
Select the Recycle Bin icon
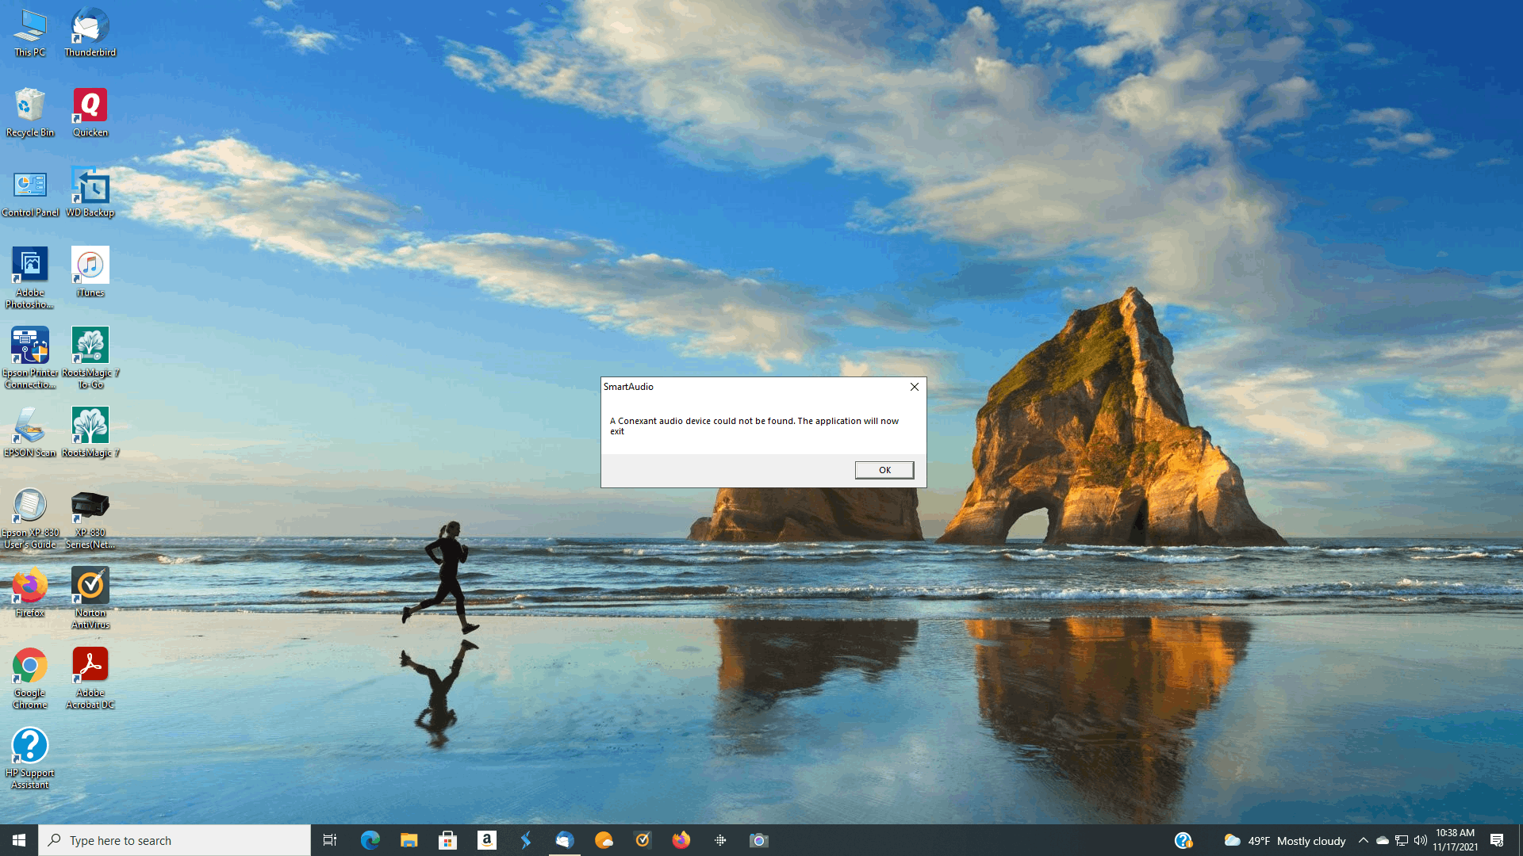coord(29,111)
